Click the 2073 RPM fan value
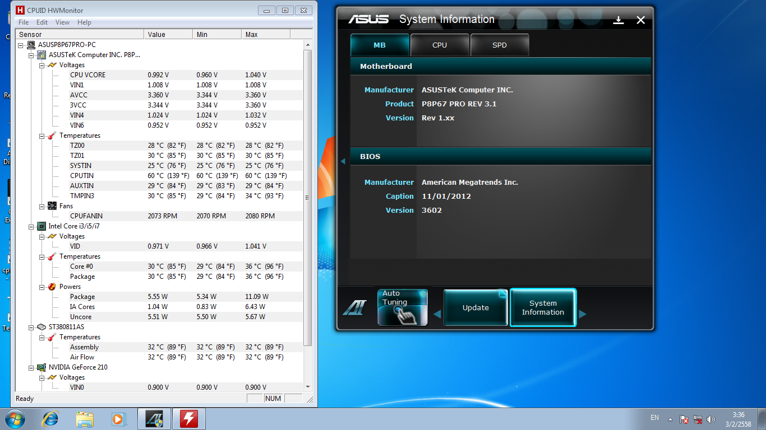The height and width of the screenshot is (430, 766). click(162, 216)
